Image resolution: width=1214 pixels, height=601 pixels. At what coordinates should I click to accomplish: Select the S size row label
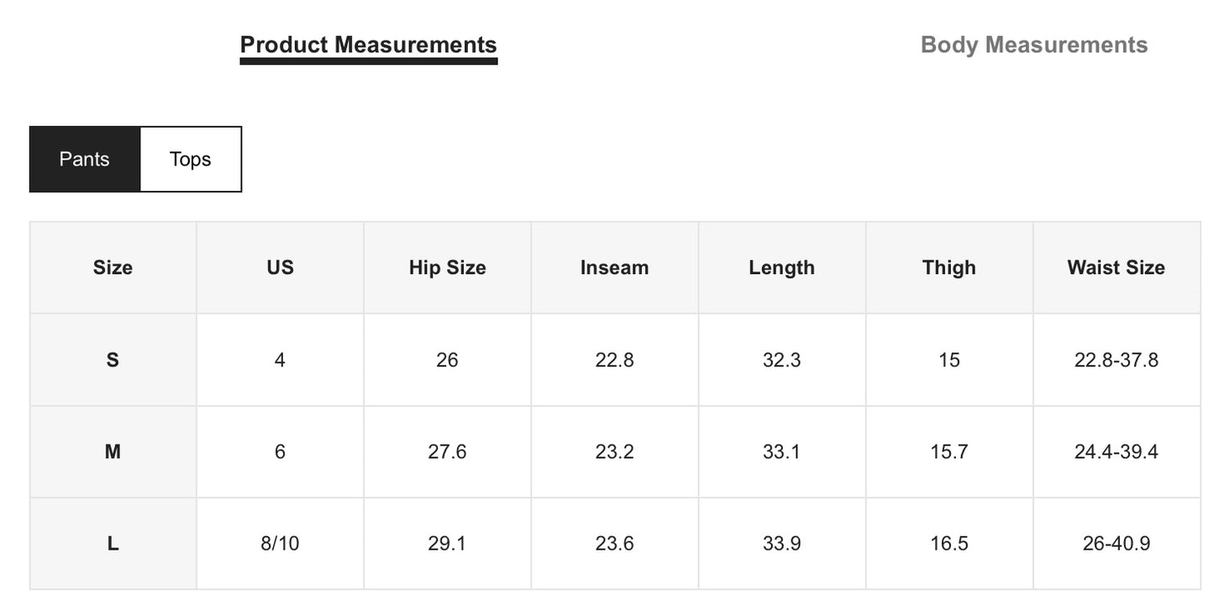(x=113, y=360)
